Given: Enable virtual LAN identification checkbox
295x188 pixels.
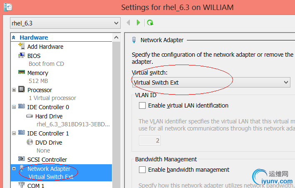Looking at the screenshot, I should tap(142, 105).
